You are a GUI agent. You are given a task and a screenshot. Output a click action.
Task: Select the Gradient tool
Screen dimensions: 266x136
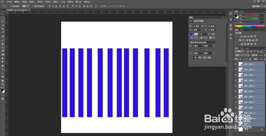(3, 55)
